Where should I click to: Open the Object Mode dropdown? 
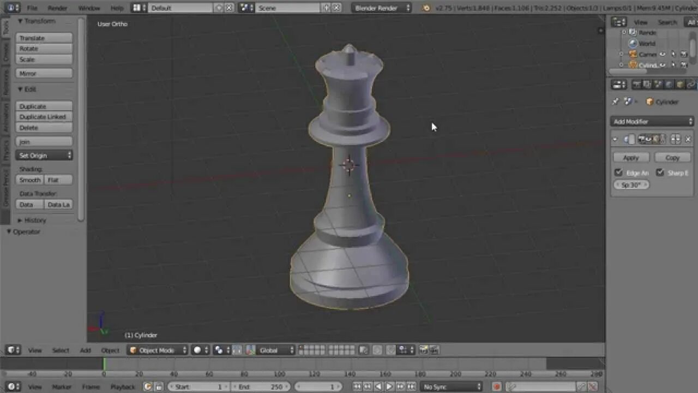[x=158, y=350]
